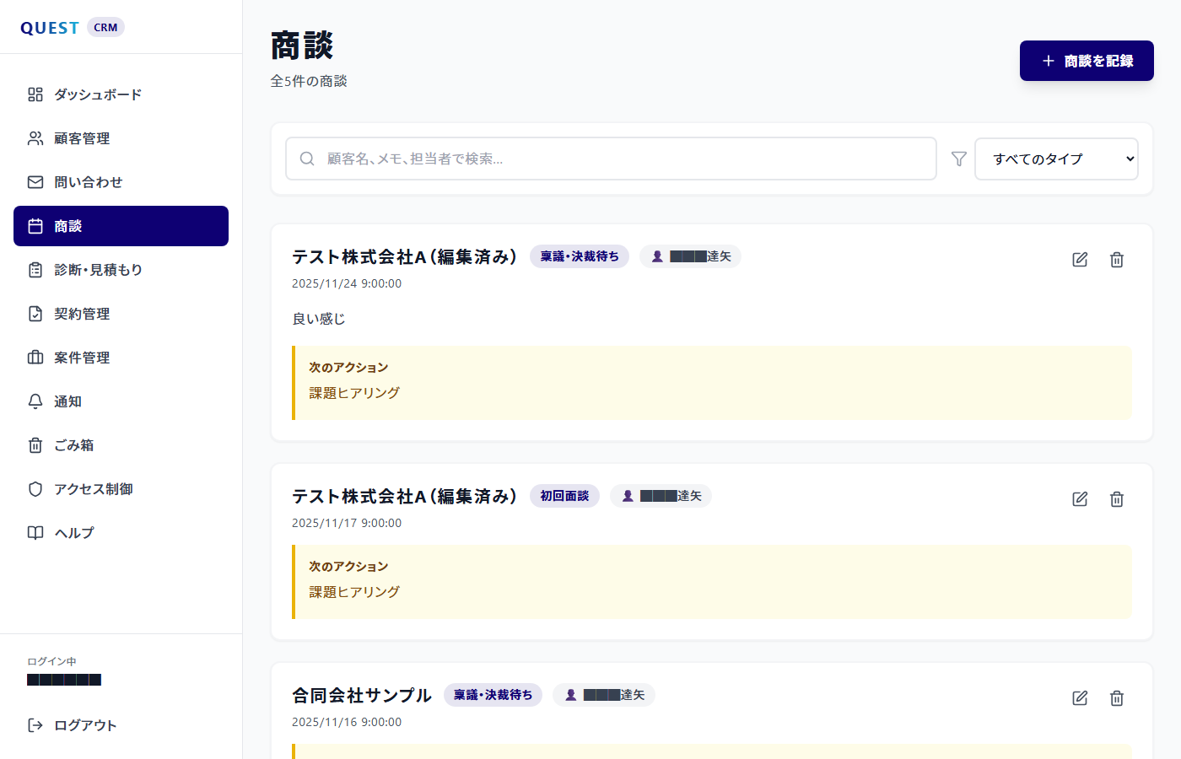
Task: Delete 合同会社サンプル using the trash icon
Action: (x=1117, y=697)
